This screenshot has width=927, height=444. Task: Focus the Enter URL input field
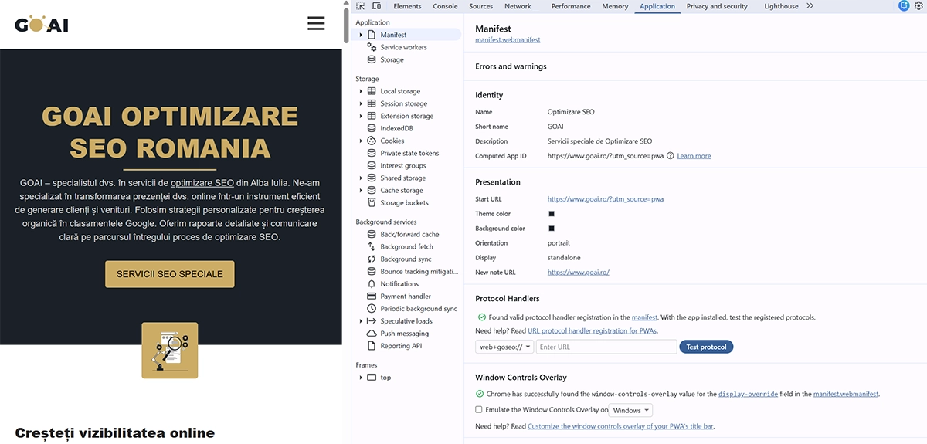pos(606,347)
